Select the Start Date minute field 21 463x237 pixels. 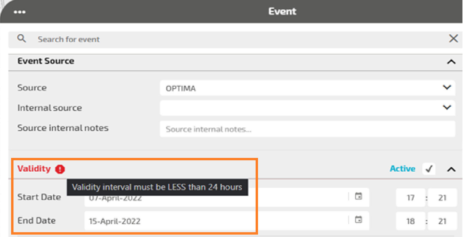[x=442, y=198]
